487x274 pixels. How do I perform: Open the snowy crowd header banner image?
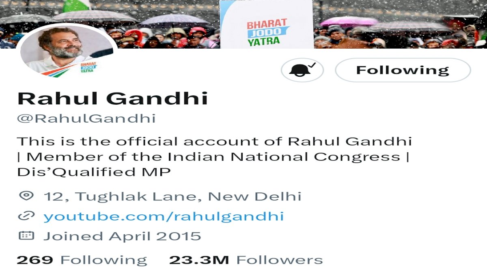click(243, 24)
